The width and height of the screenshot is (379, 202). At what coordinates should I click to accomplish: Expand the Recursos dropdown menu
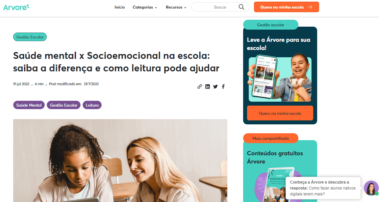(176, 7)
